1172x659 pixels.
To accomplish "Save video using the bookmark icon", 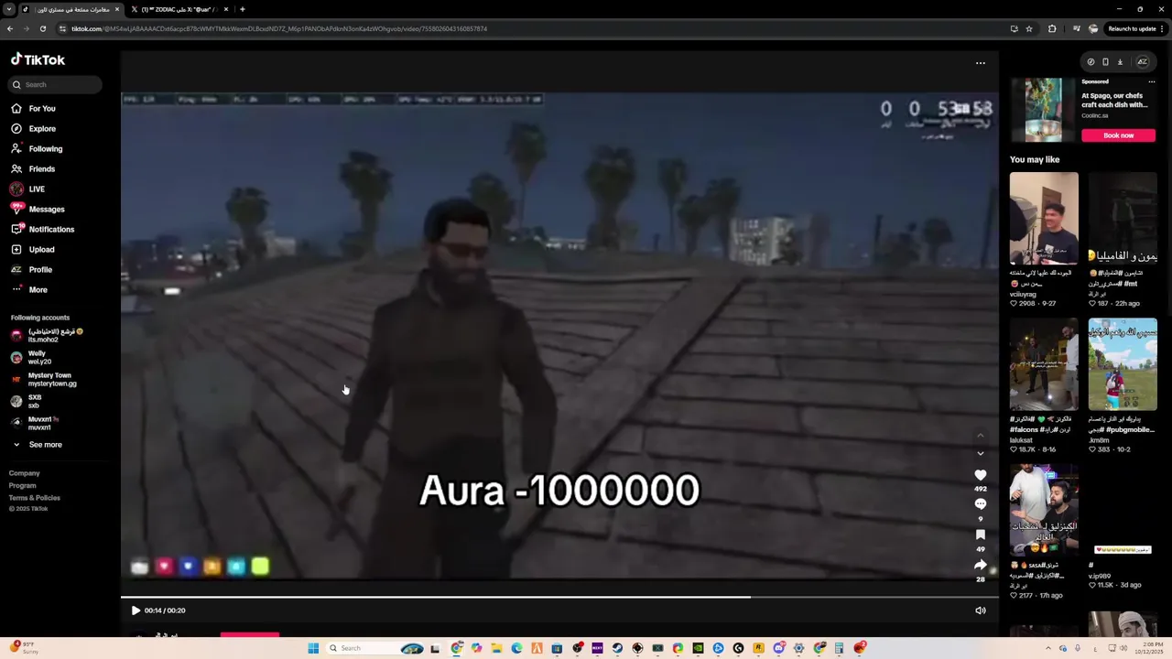I will (981, 535).
